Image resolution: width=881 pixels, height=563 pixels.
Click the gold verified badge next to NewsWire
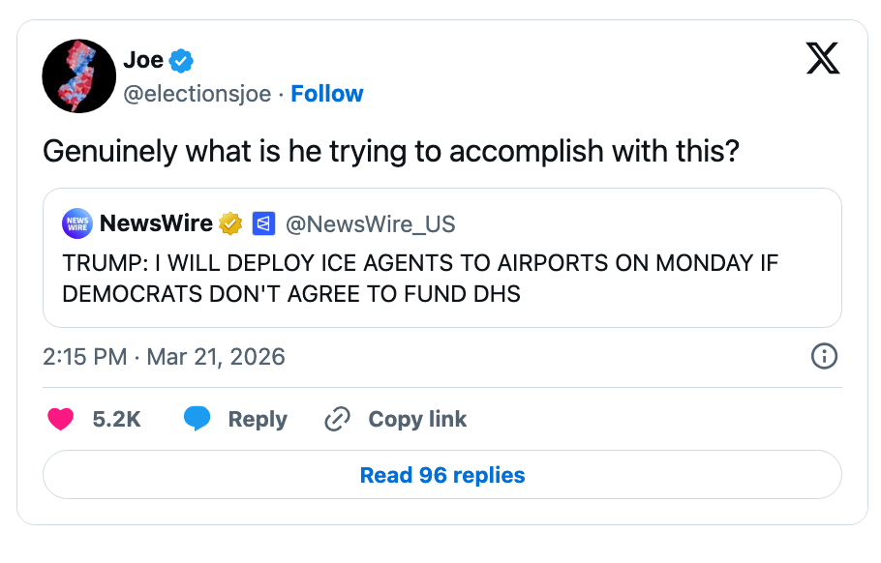(x=229, y=223)
